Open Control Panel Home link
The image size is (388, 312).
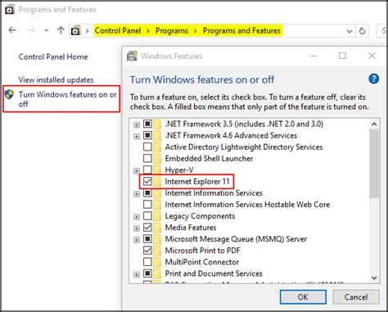[x=53, y=57]
